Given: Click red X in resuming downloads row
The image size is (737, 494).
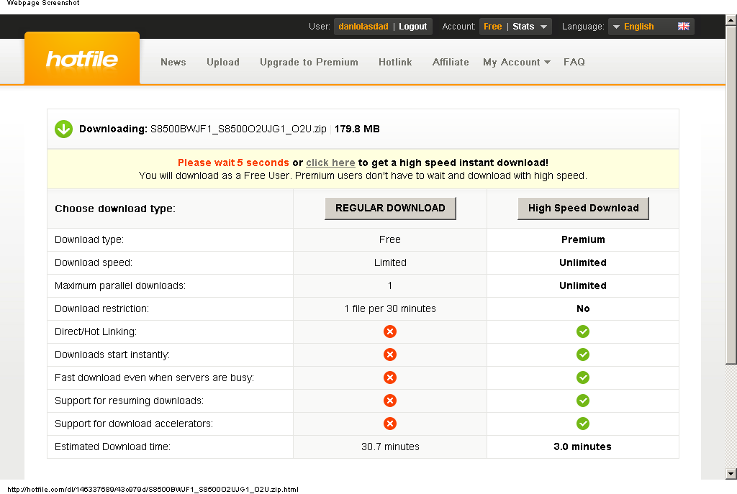Looking at the screenshot, I should coord(389,401).
